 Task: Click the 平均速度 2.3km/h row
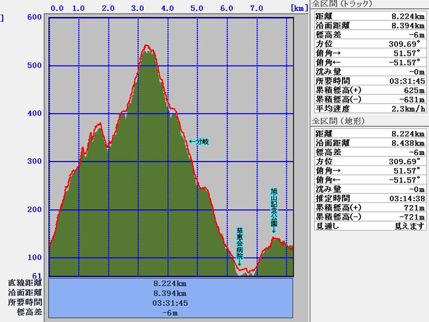pos(369,108)
